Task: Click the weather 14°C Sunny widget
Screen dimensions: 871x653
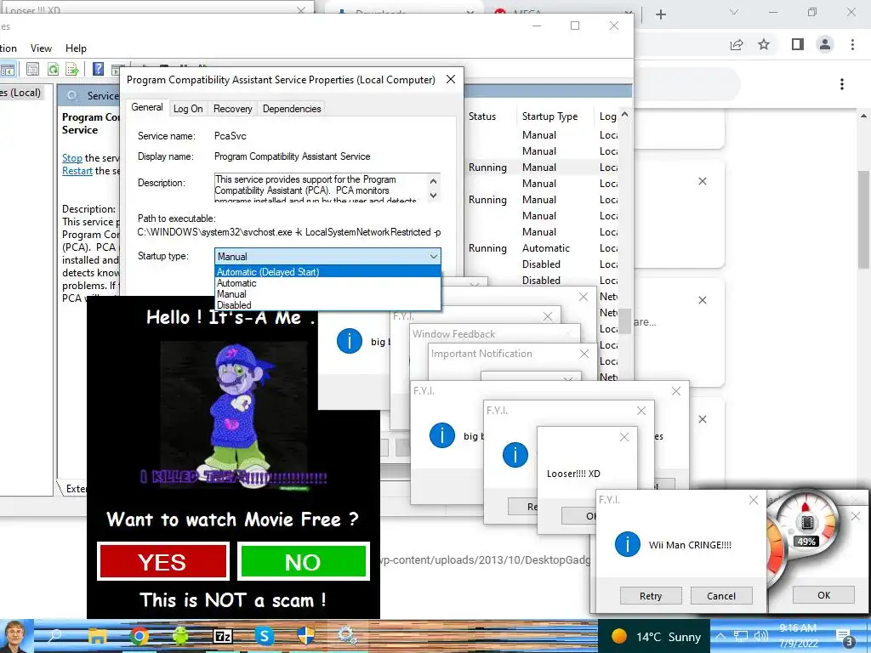Action: point(656,636)
